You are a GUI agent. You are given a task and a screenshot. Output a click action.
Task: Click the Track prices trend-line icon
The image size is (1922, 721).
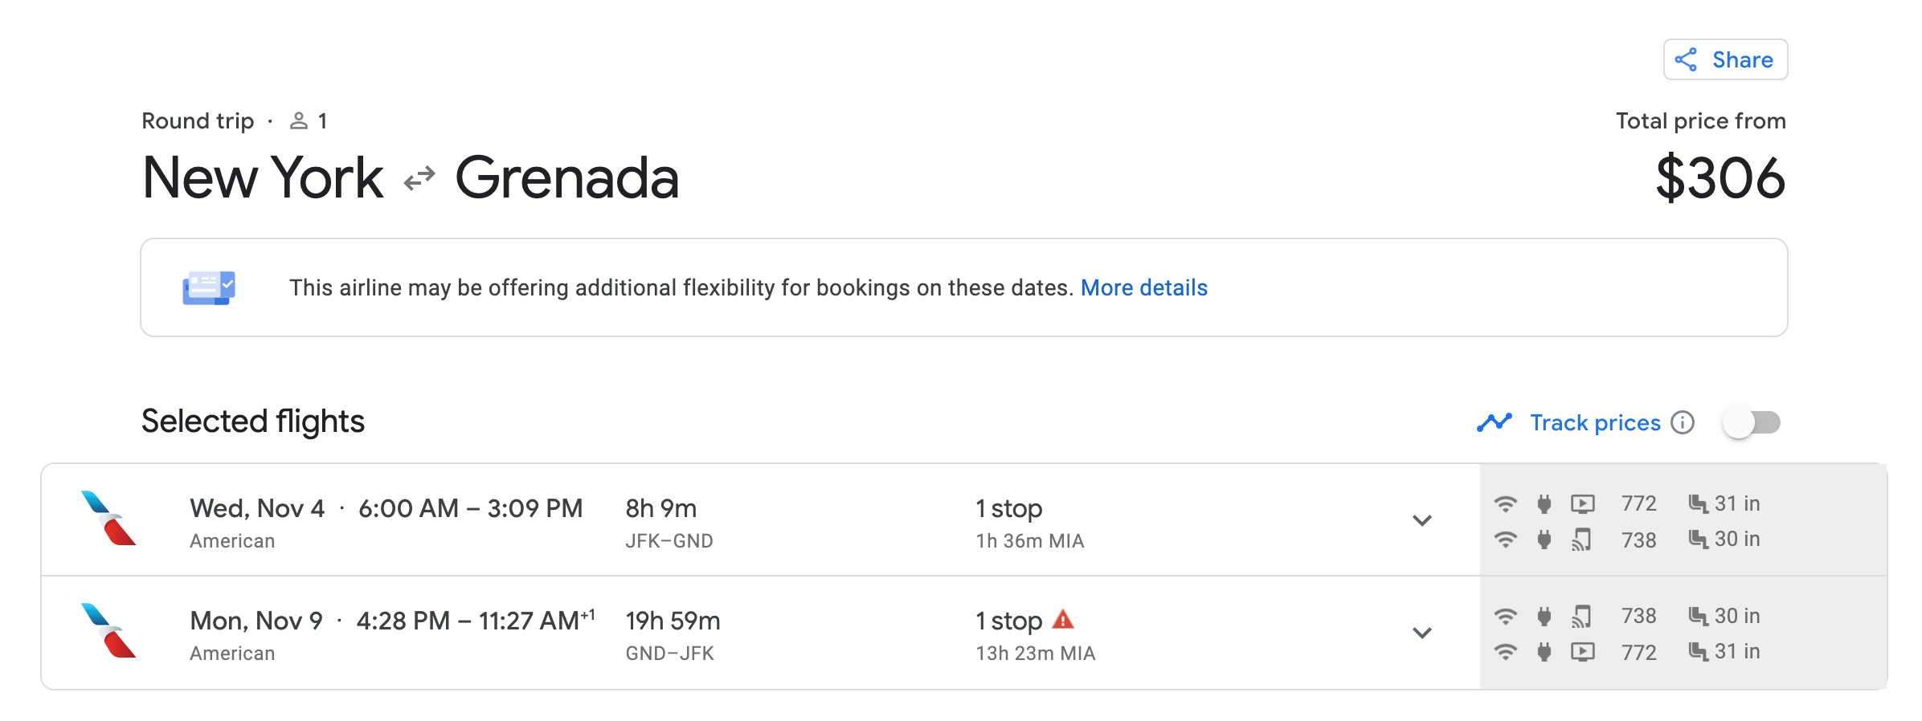click(1494, 422)
